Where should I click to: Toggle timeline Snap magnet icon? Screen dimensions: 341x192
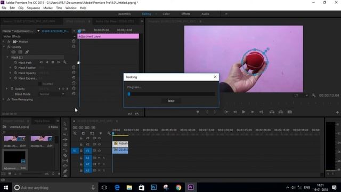coord(83,133)
